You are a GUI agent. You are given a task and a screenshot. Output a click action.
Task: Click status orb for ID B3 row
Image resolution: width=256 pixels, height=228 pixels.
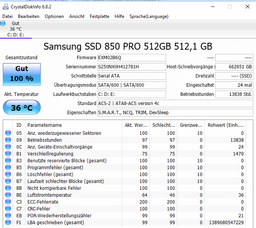[8, 161]
